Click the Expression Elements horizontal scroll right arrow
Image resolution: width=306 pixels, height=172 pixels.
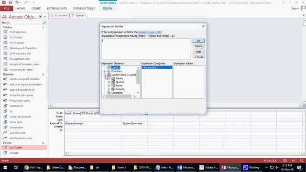click(134, 96)
